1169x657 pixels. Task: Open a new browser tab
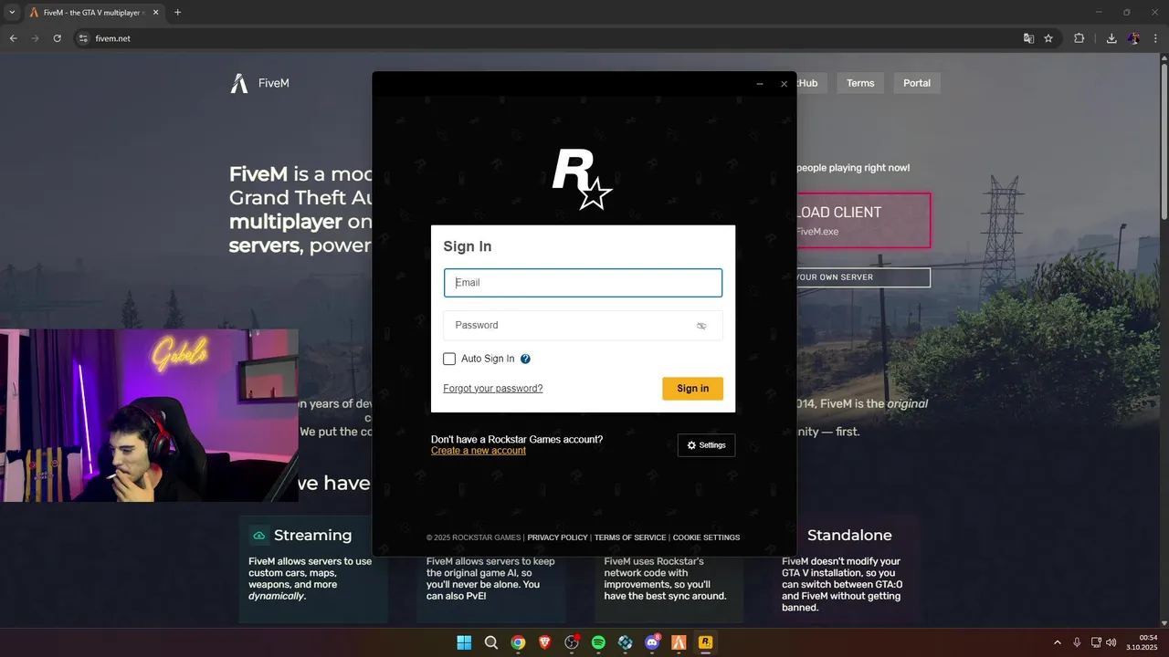click(177, 13)
